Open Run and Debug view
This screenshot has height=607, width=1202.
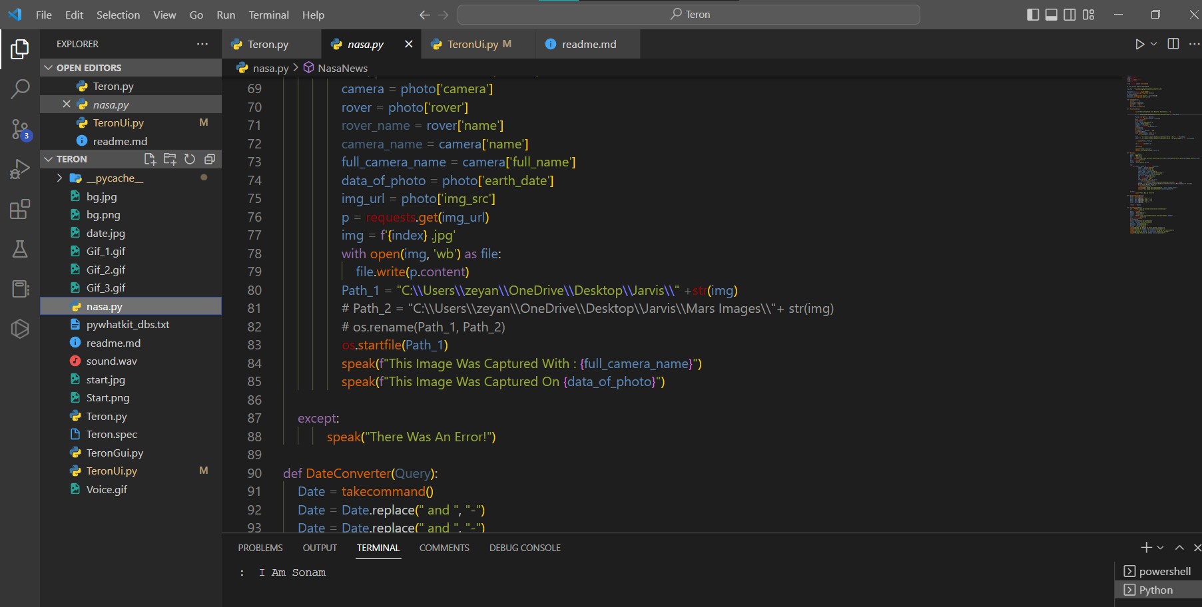coord(20,169)
